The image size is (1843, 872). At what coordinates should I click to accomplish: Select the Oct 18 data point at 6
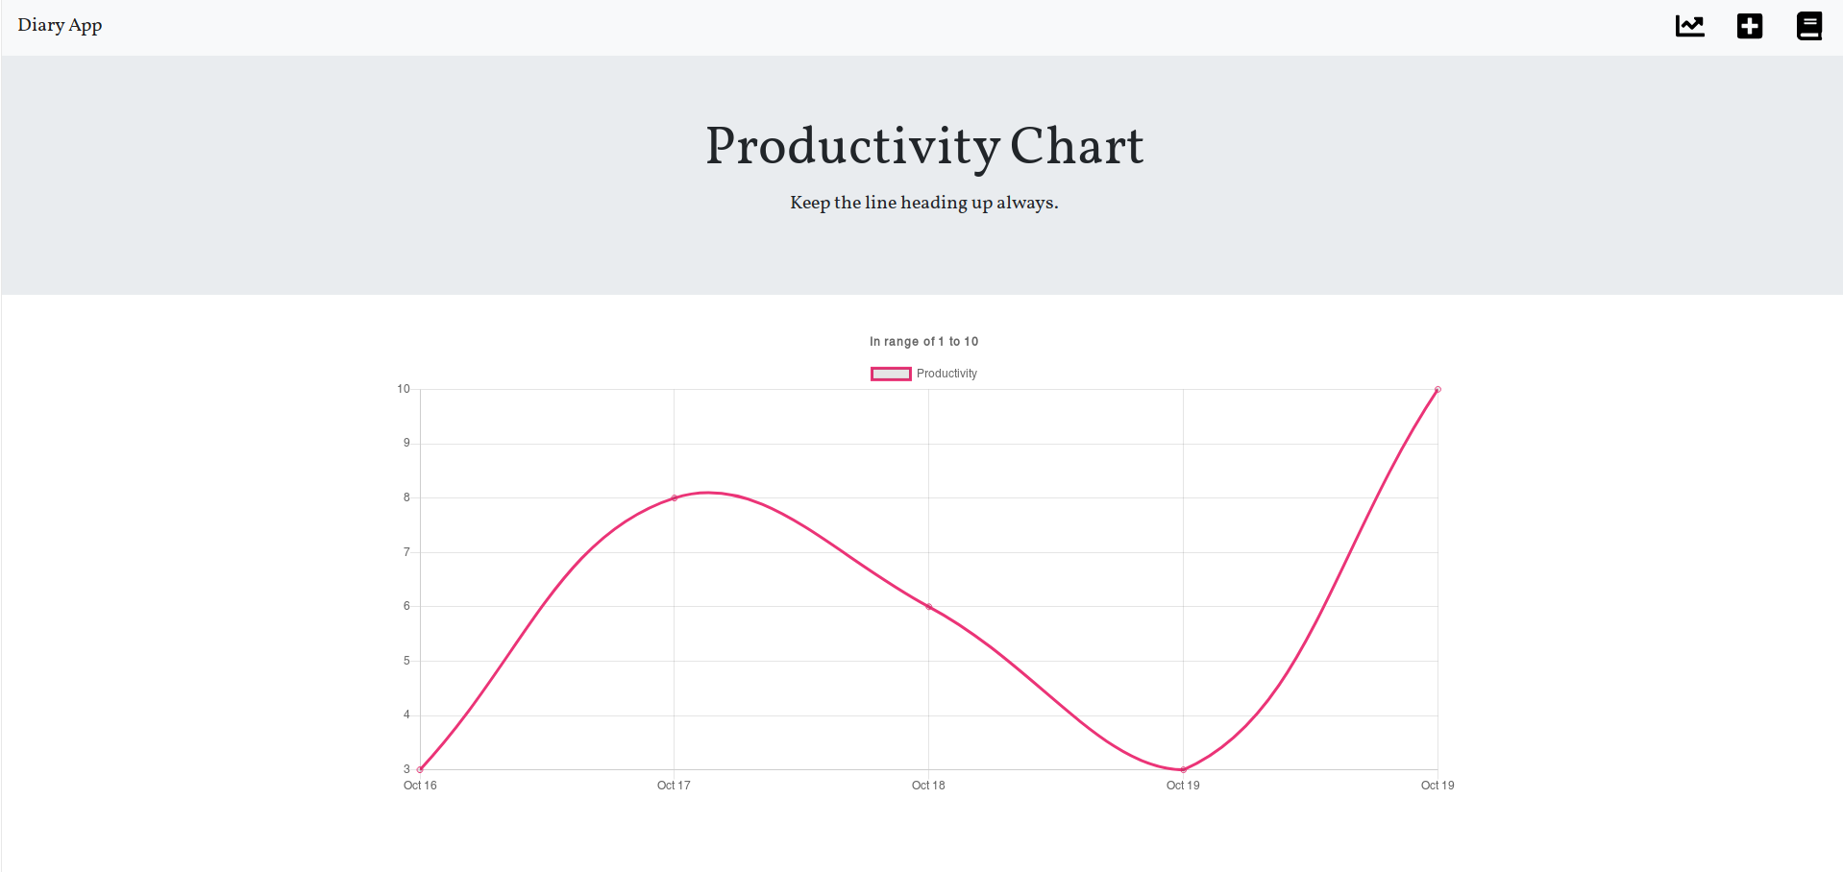click(x=928, y=607)
